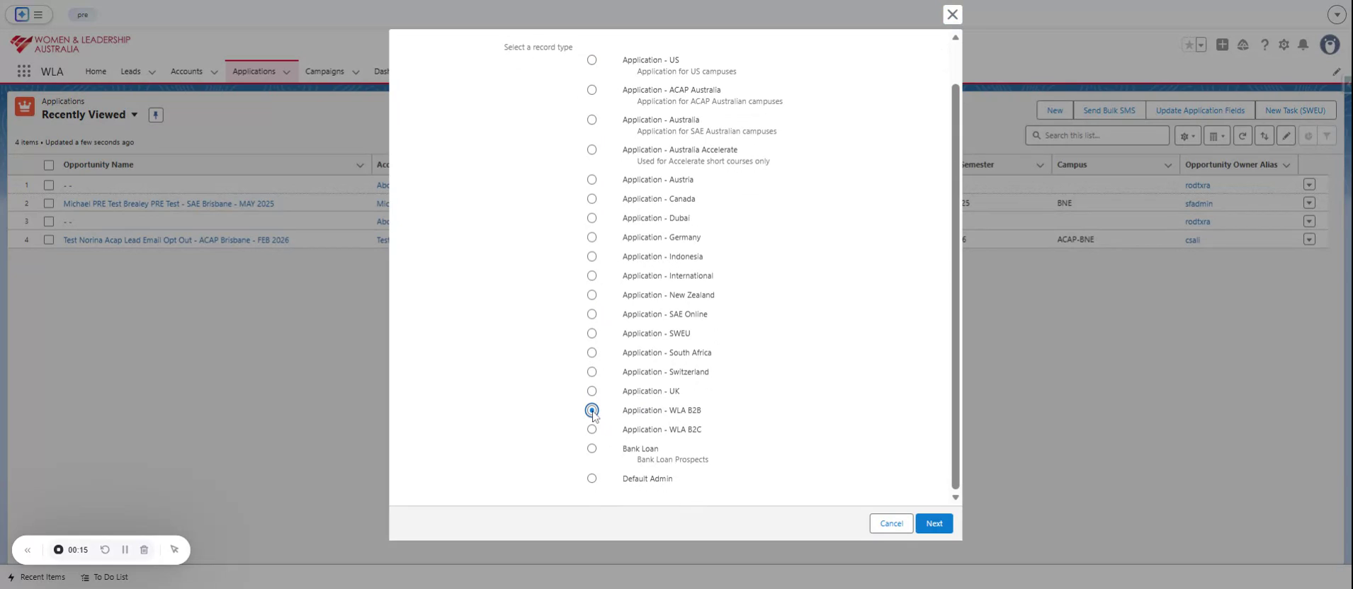Image resolution: width=1353 pixels, height=589 pixels.
Task: Select Application - ACAP Australia radio button
Action: tap(591, 90)
